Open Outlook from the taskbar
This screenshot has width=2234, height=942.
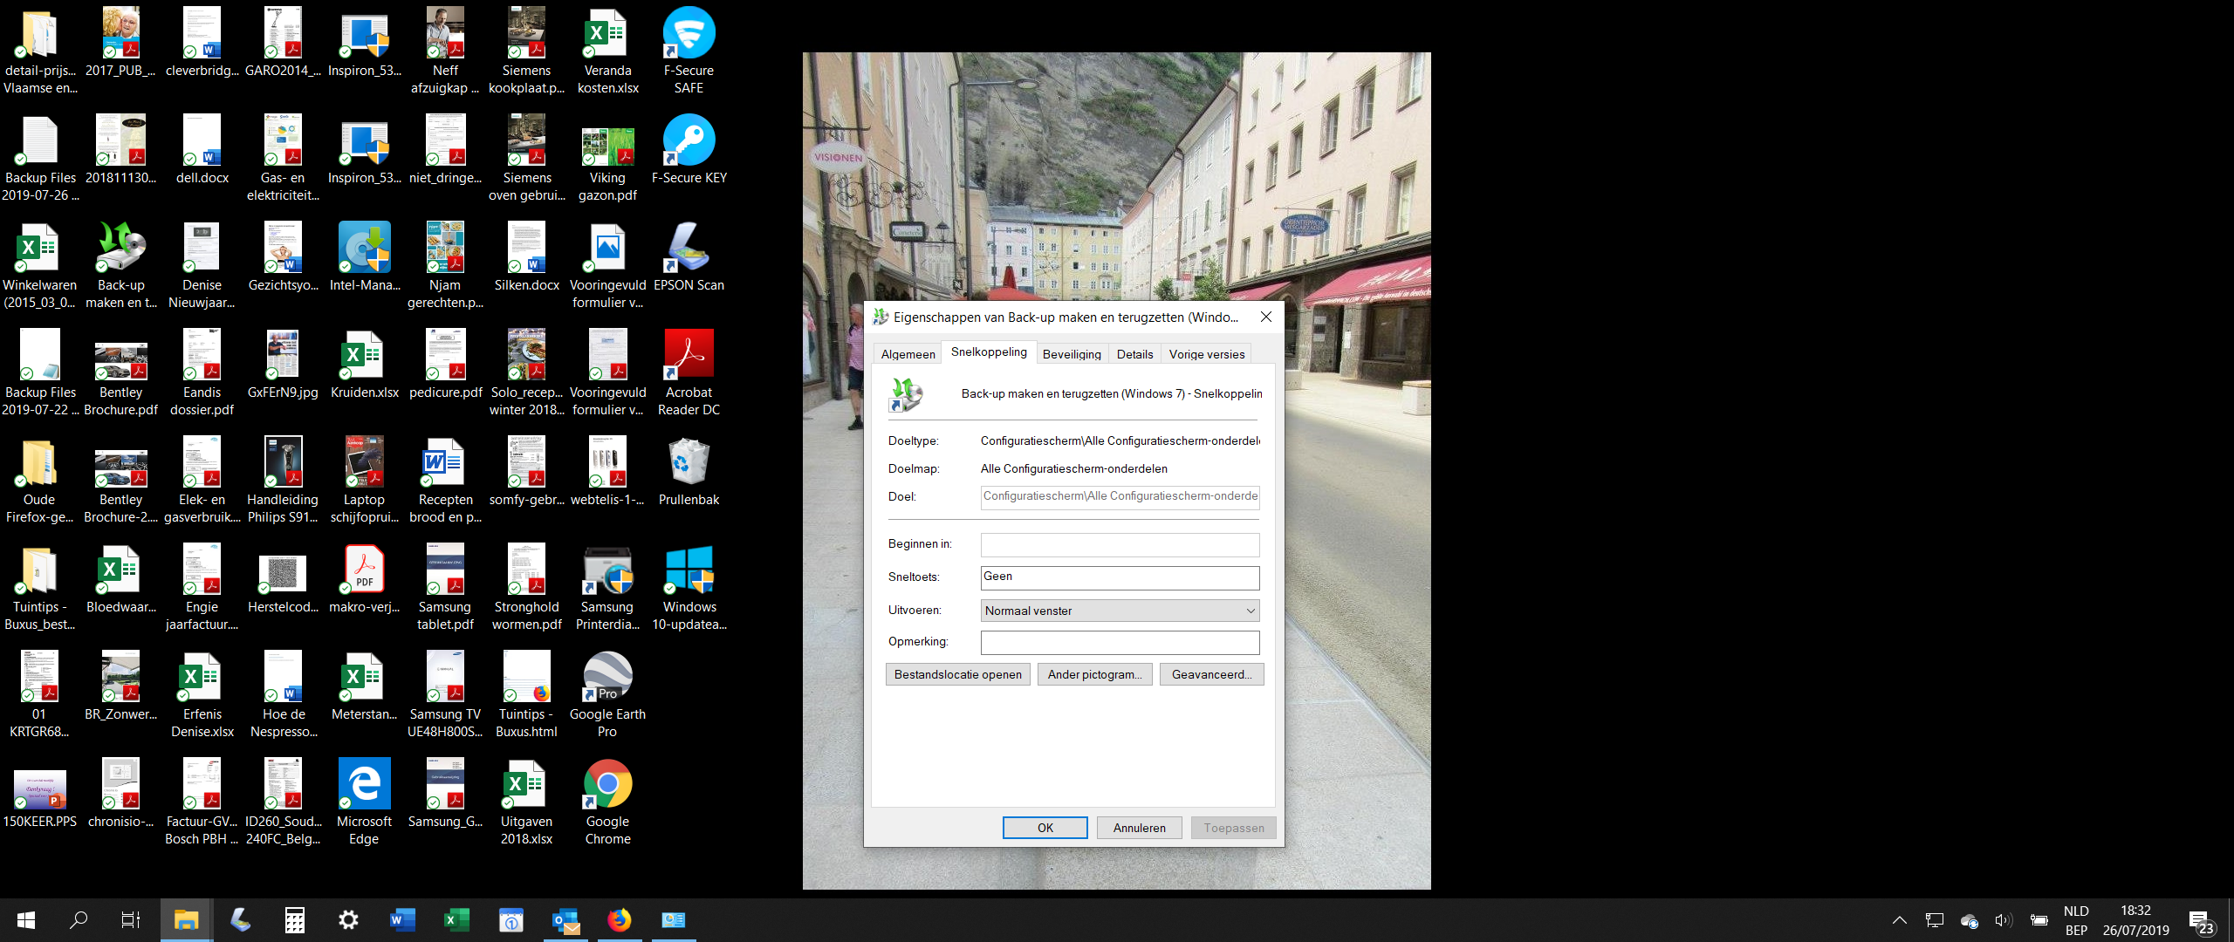coord(565,920)
